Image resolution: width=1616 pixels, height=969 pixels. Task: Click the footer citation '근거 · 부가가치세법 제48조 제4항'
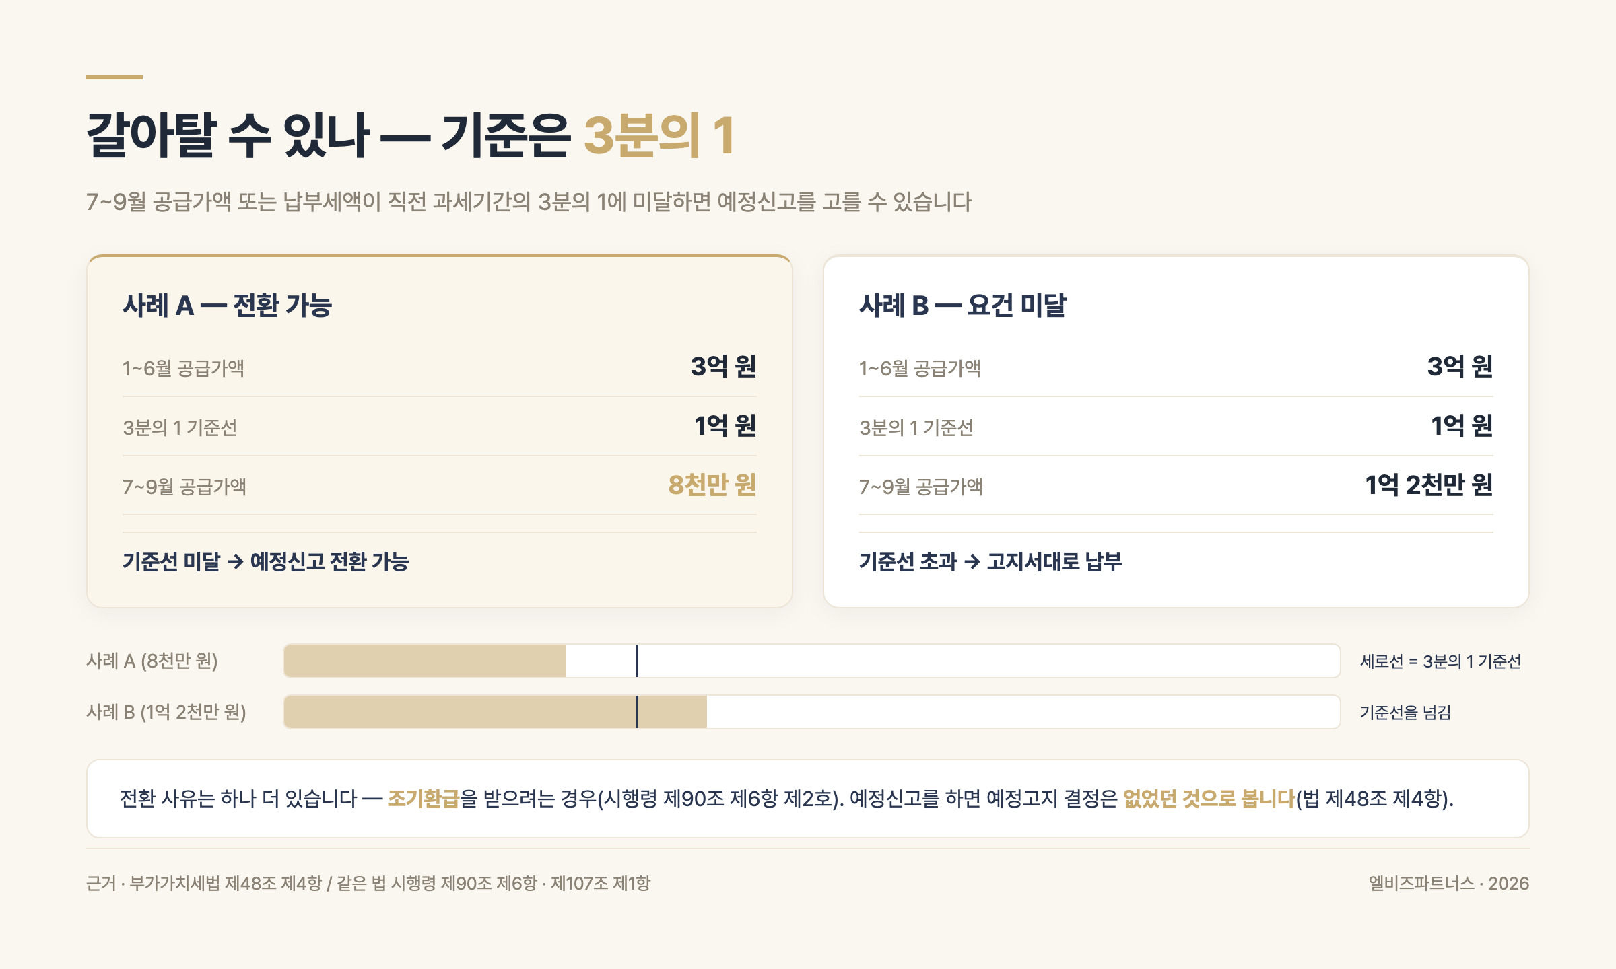pos(205,884)
